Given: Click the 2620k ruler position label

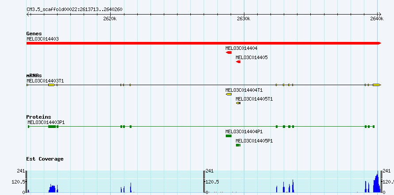Looking at the screenshot, I should (x=110, y=19).
